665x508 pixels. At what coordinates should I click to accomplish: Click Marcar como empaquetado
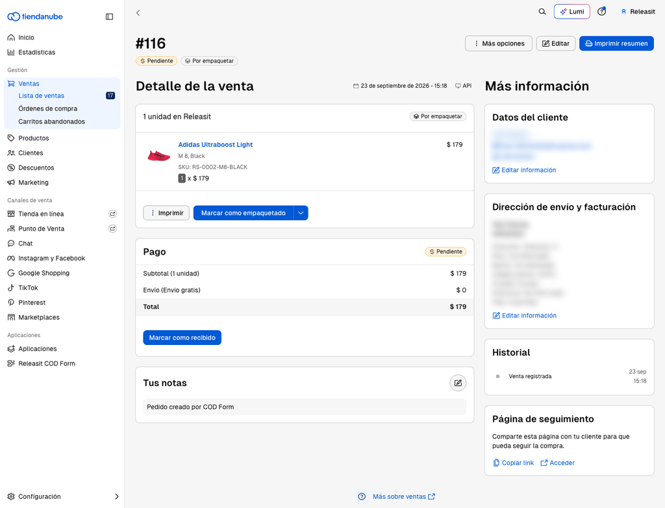pos(243,213)
